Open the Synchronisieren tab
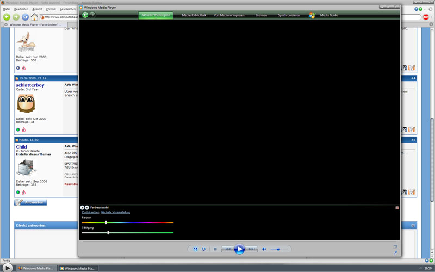The height and width of the screenshot is (272, 435). 289,15
